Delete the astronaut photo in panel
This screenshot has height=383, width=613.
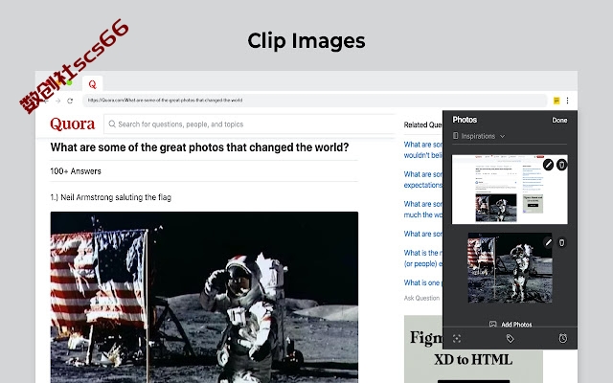562,242
